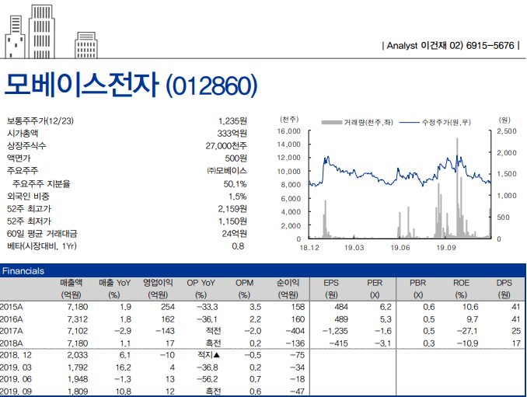Select the 2016A row label
527x397 pixels.
pos(12,319)
